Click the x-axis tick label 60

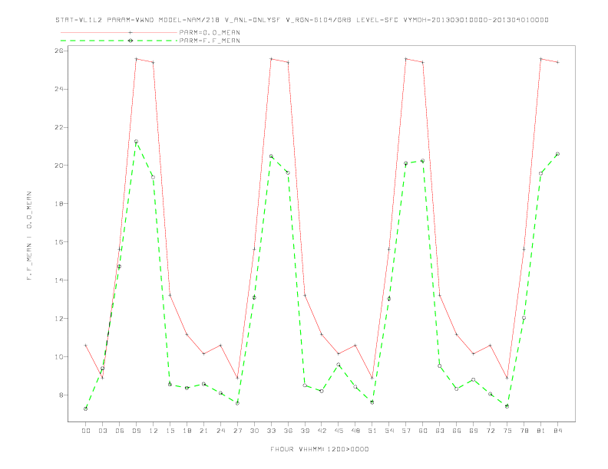(x=423, y=431)
